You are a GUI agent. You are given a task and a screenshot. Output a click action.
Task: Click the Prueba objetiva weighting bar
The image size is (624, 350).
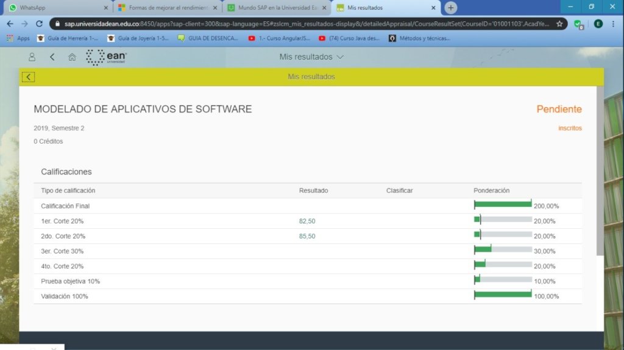503,279
